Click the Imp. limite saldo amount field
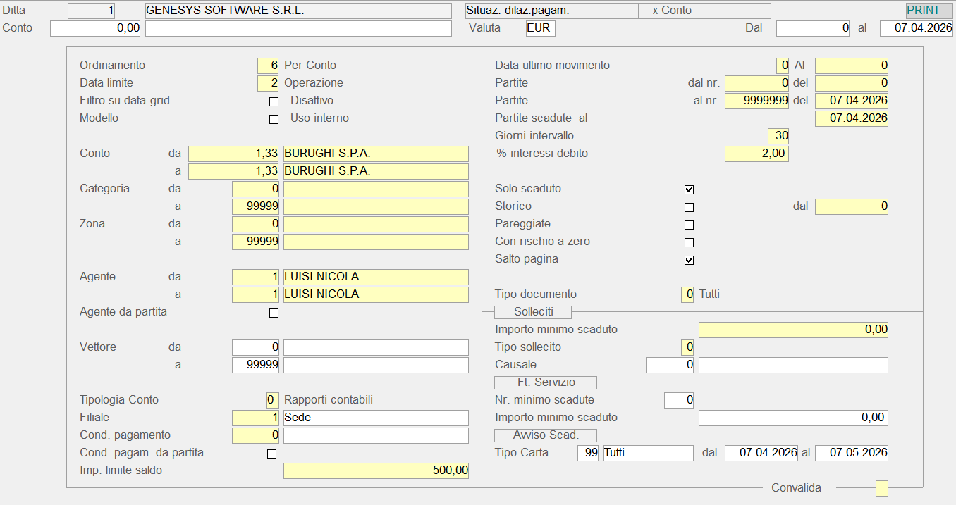This screenshot has width=956, height=505. coord(376,470)
